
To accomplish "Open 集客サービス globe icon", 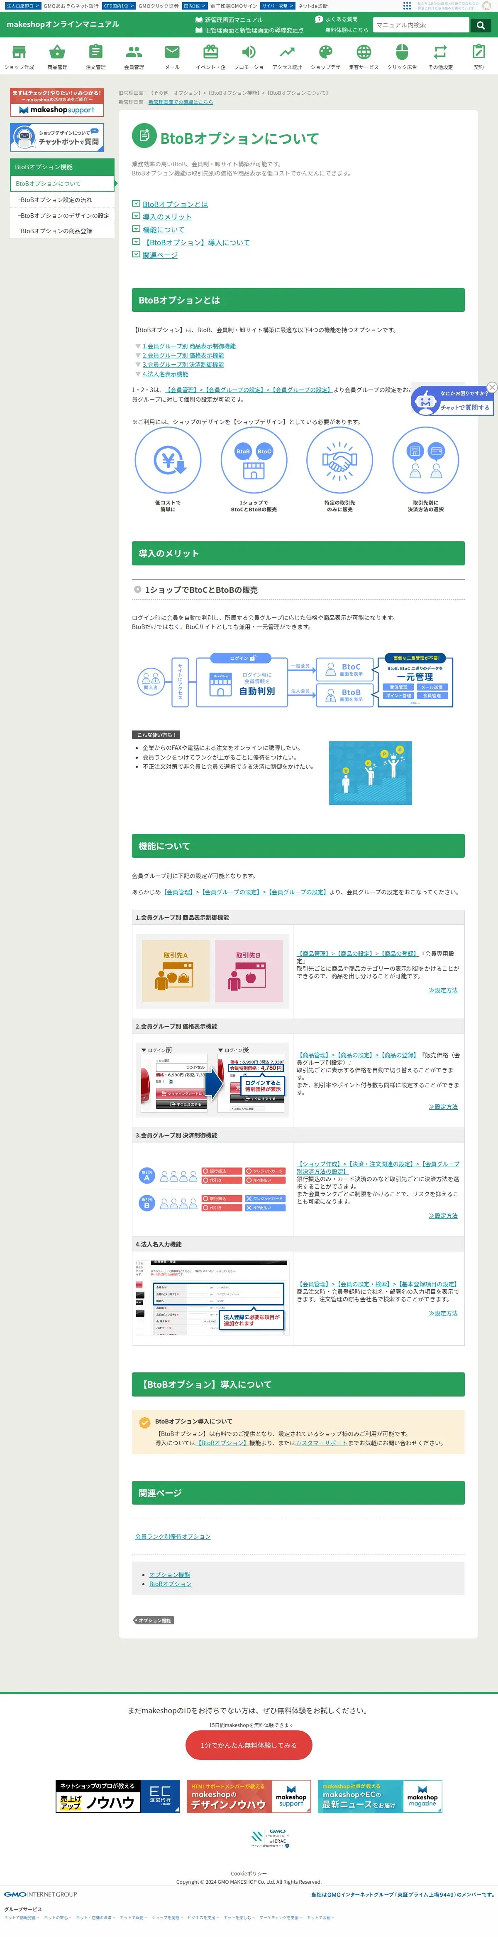I will [x=364, y=52].
